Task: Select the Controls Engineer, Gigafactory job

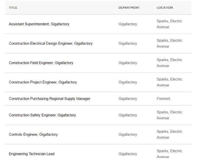Action: pyautogui.click(x=33, y=134)
